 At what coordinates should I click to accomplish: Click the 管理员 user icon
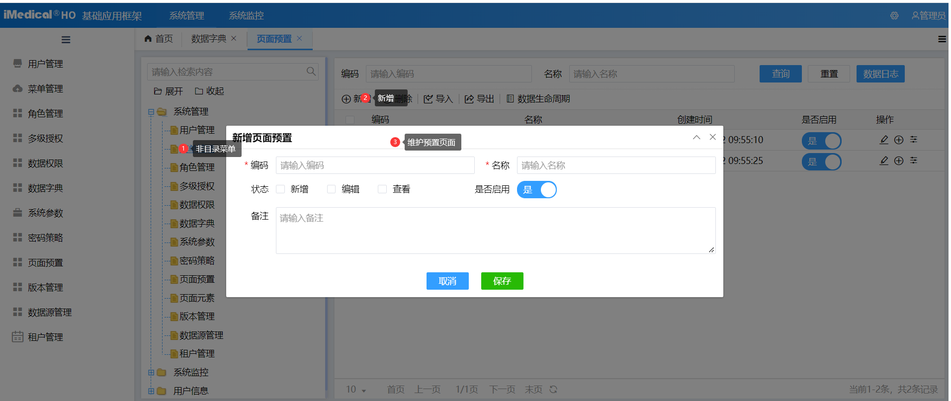(x=915, y=16)
